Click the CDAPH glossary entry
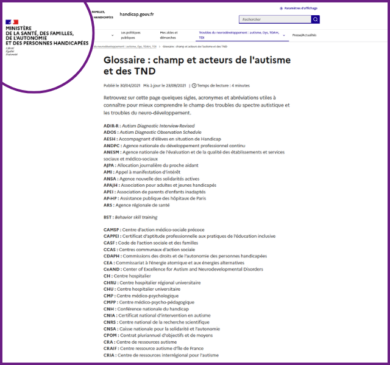 [185, 256]
